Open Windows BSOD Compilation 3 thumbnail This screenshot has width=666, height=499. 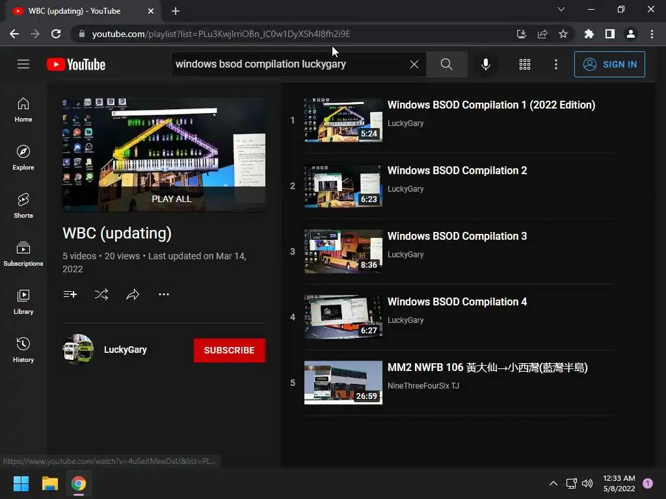coord(343,251)
